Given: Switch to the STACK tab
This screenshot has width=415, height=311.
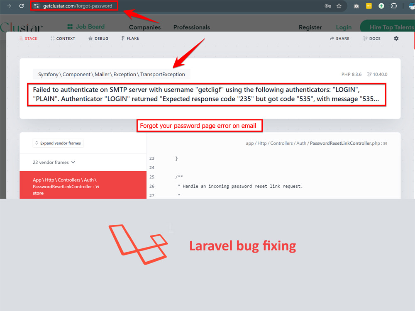Looking at the screenshot, I should (x=28, y=39).
